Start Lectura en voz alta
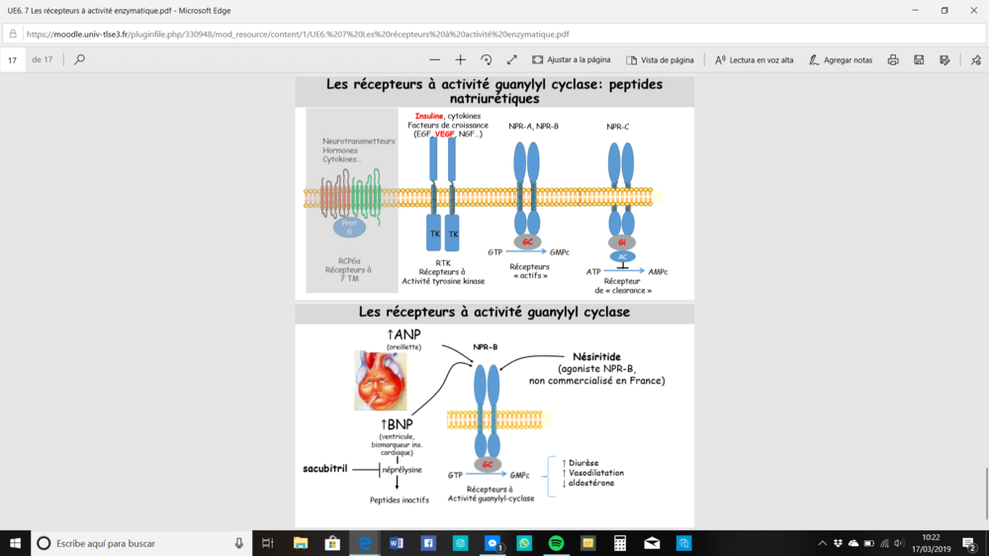The image size is (989, 556). pyautogui.click(x=754, y=60)
